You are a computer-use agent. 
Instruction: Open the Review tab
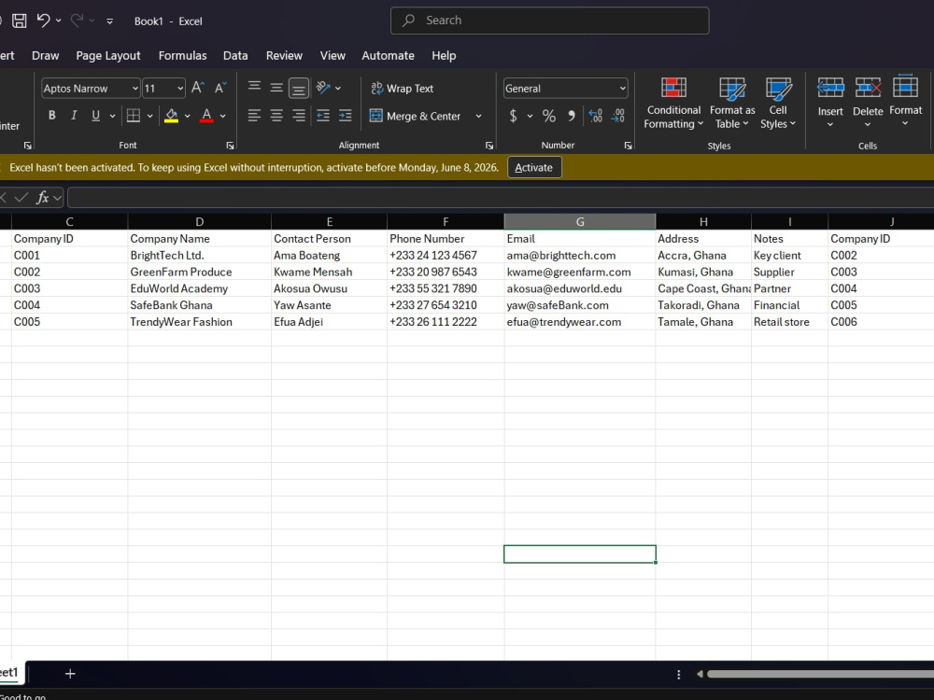coord(284,55)
